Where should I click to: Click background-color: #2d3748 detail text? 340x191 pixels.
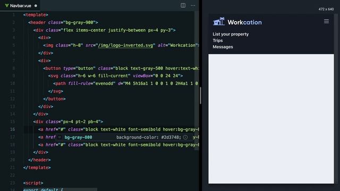[149, 137]
